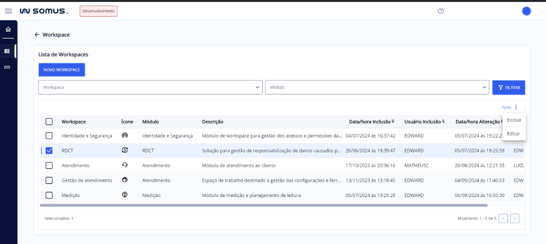
Task: Check the Medição row checkbox
Action: point(49,195)
